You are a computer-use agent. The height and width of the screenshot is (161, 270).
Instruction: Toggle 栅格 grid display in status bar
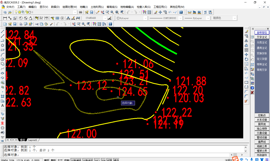53,160
